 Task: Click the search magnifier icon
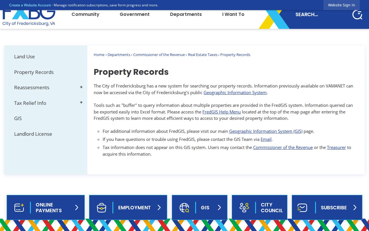(x=357, y=15)
